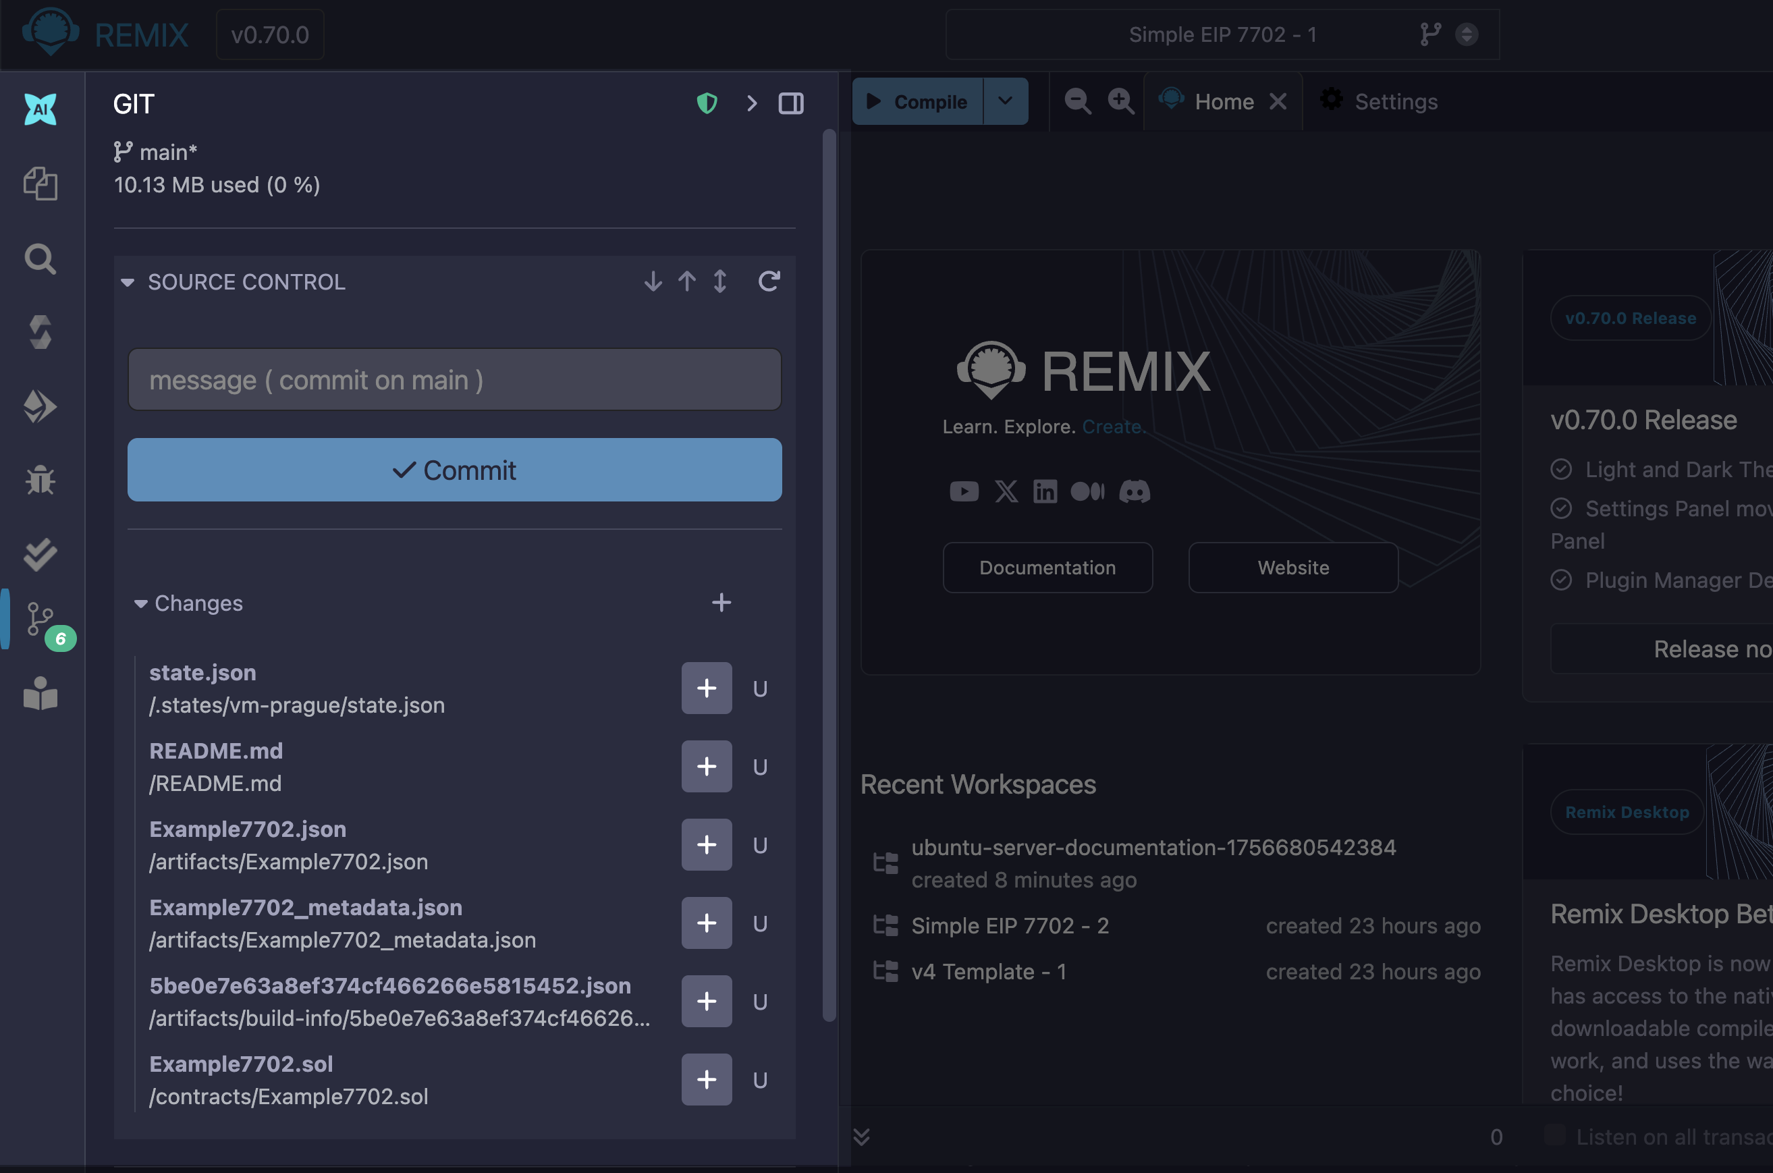The height and width of the screenshot is (1173, 1773).
Task: Click the push up-arrow in Source Control
Action: [687, 281]
